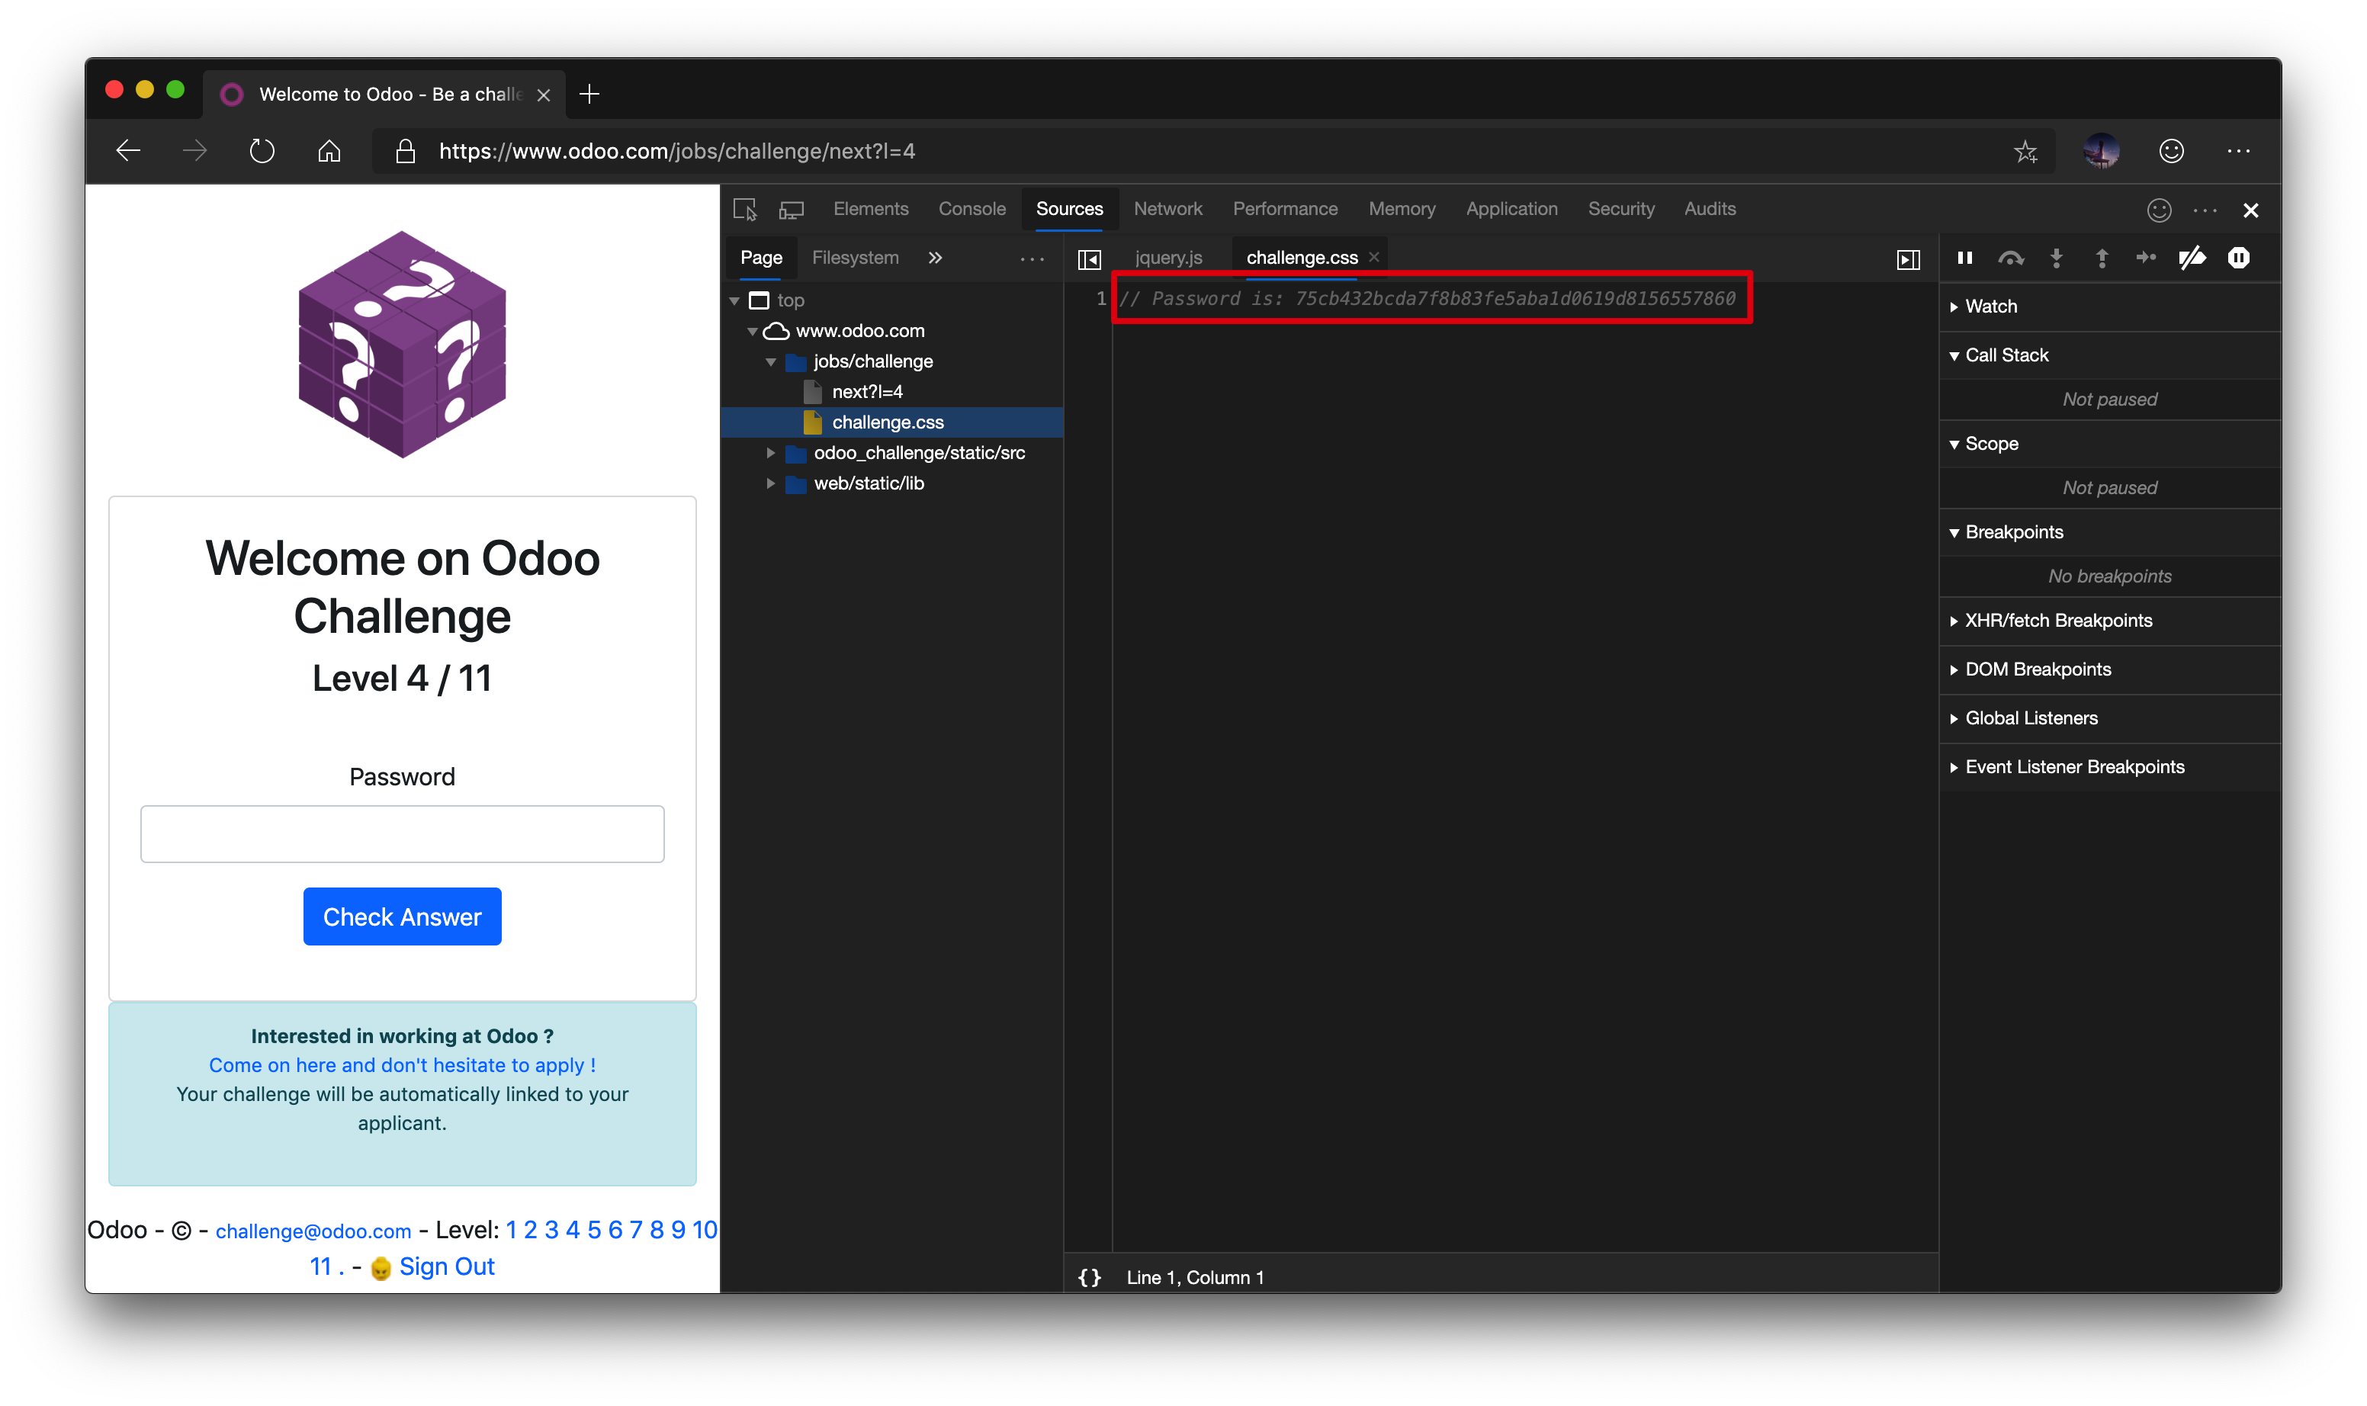Click the challenge@odoo.com email link
The width and height of the screenshot is (2367, 1406).
(313, 1231)
